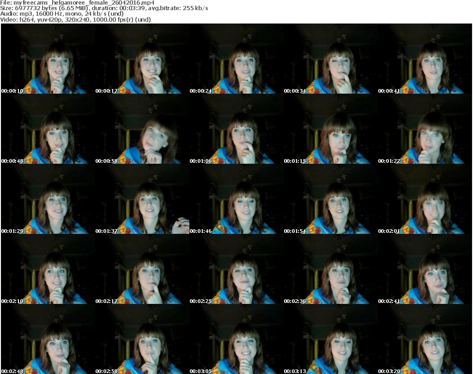Viewport: 473px width, 374px height.
Task: Choose the thumbnail marked 00:02:41
Action: (425, 269)
